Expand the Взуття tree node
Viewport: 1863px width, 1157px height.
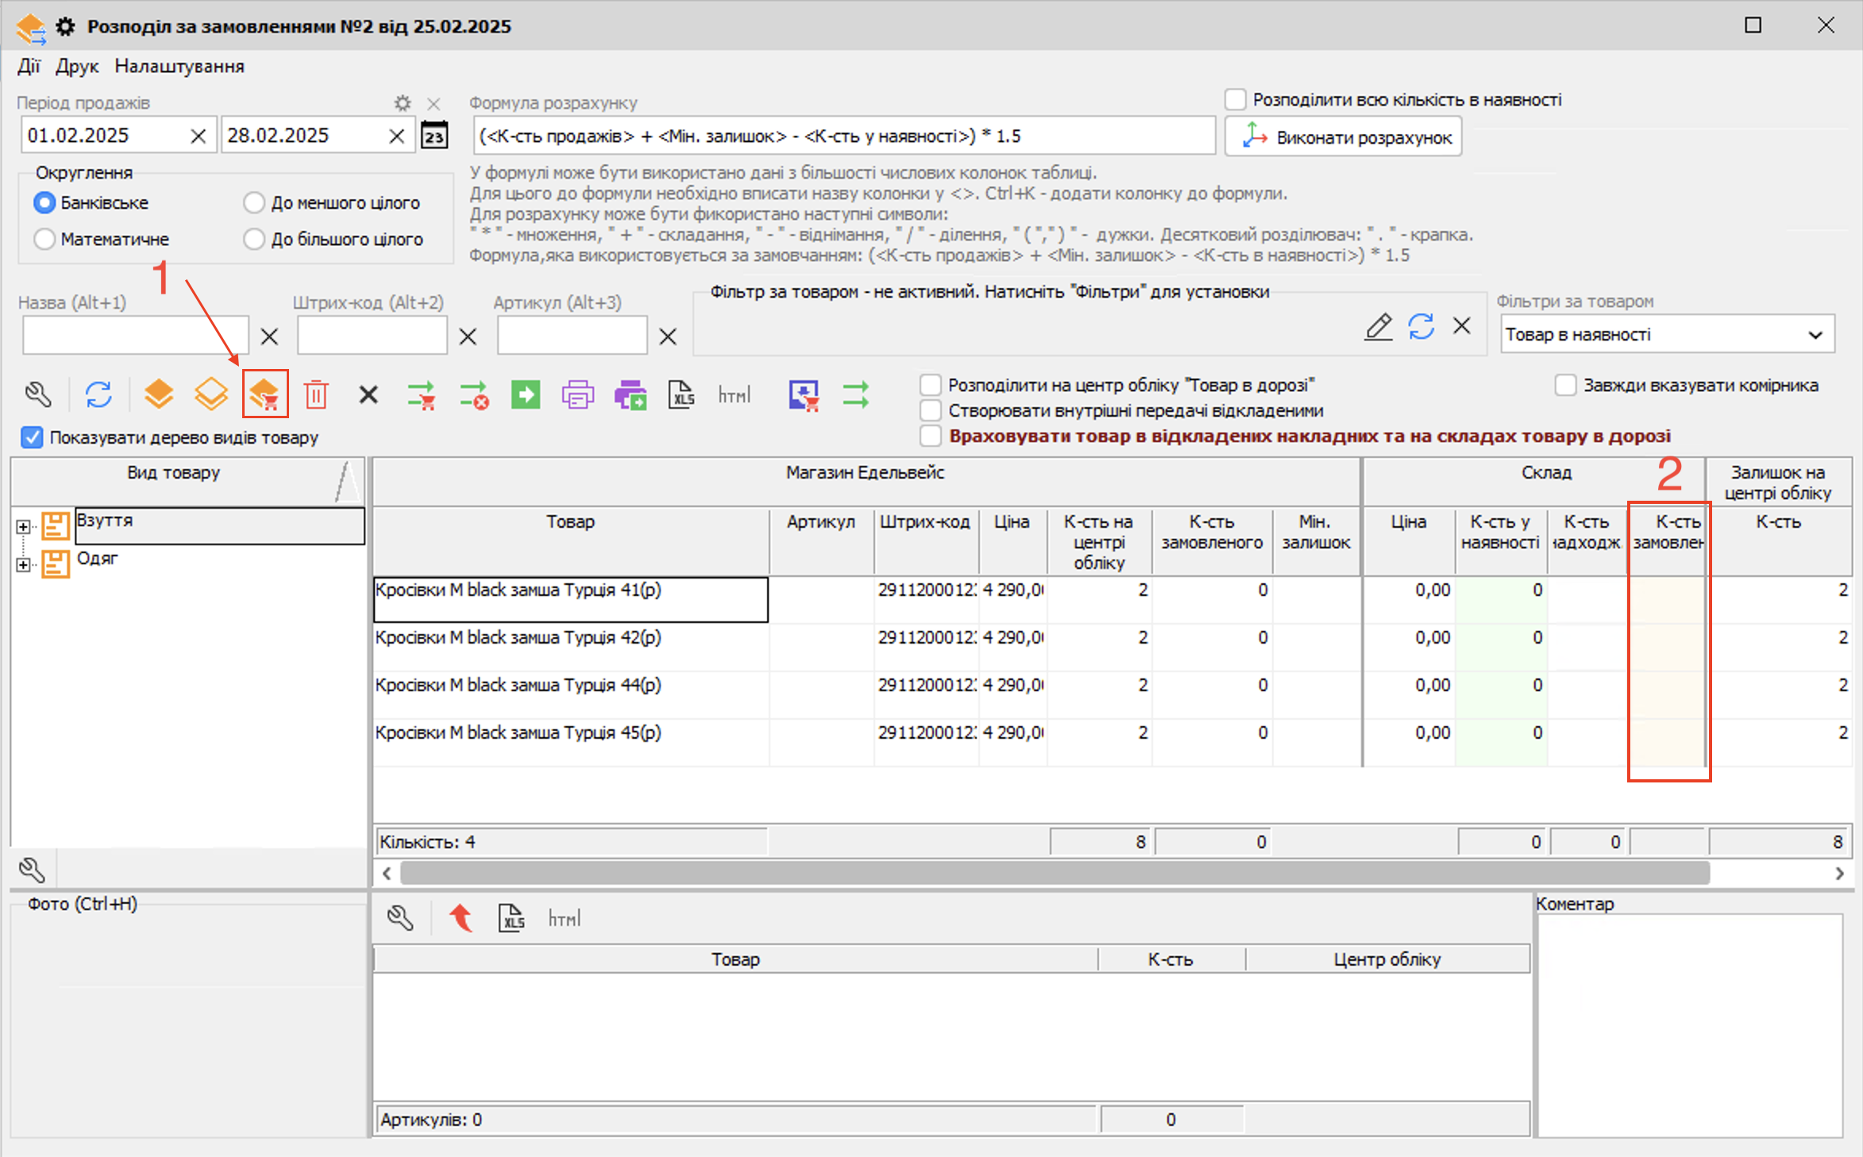point(23,527)
